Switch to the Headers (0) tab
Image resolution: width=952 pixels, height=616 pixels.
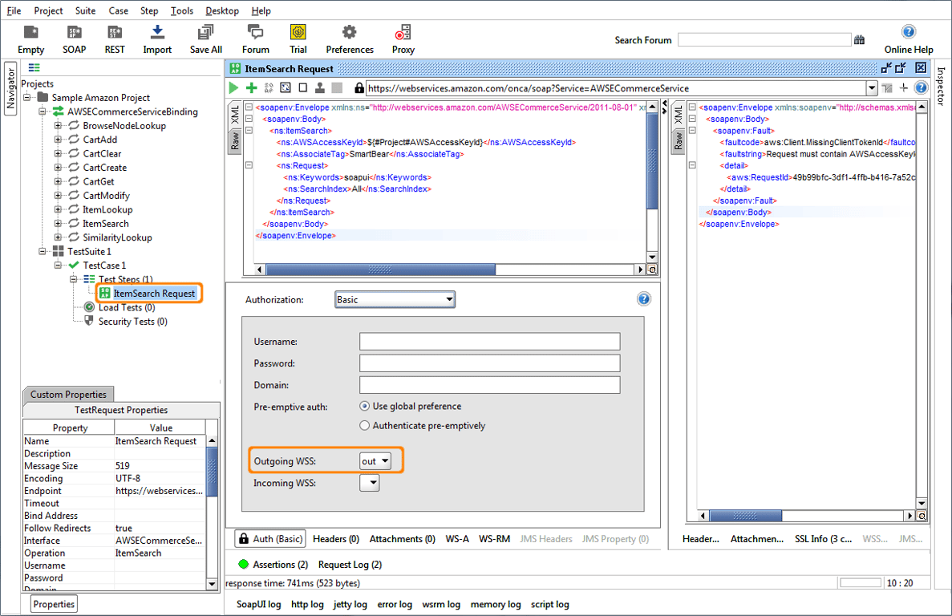click(x=335, y=539)
